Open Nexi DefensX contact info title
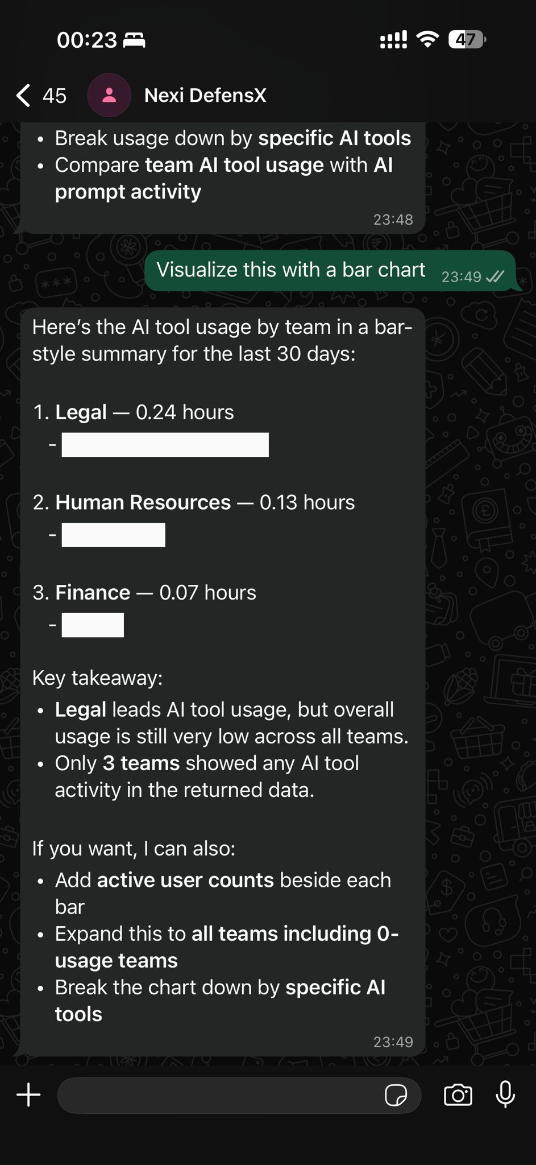The height and width of the screenshot is (1165, 536). click(x=205, y=96)
